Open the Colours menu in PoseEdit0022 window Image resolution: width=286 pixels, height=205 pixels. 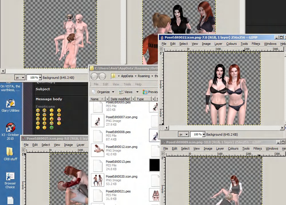(x=231, y=44)
